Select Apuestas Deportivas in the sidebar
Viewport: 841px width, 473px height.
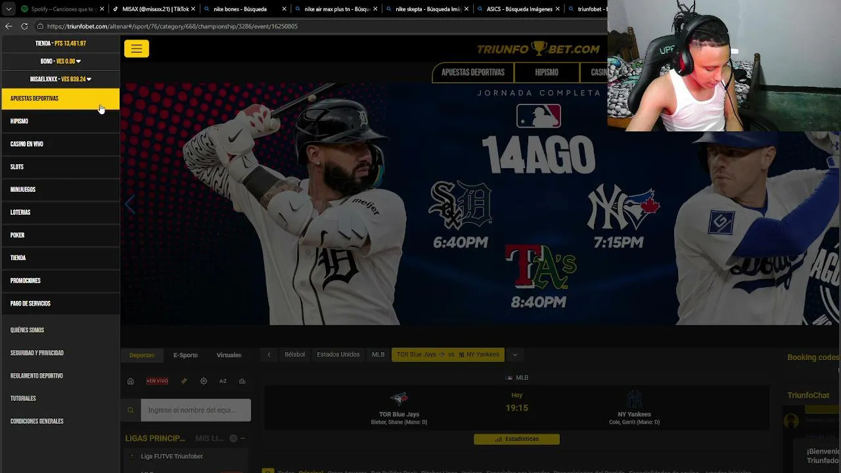click(60, 99)
